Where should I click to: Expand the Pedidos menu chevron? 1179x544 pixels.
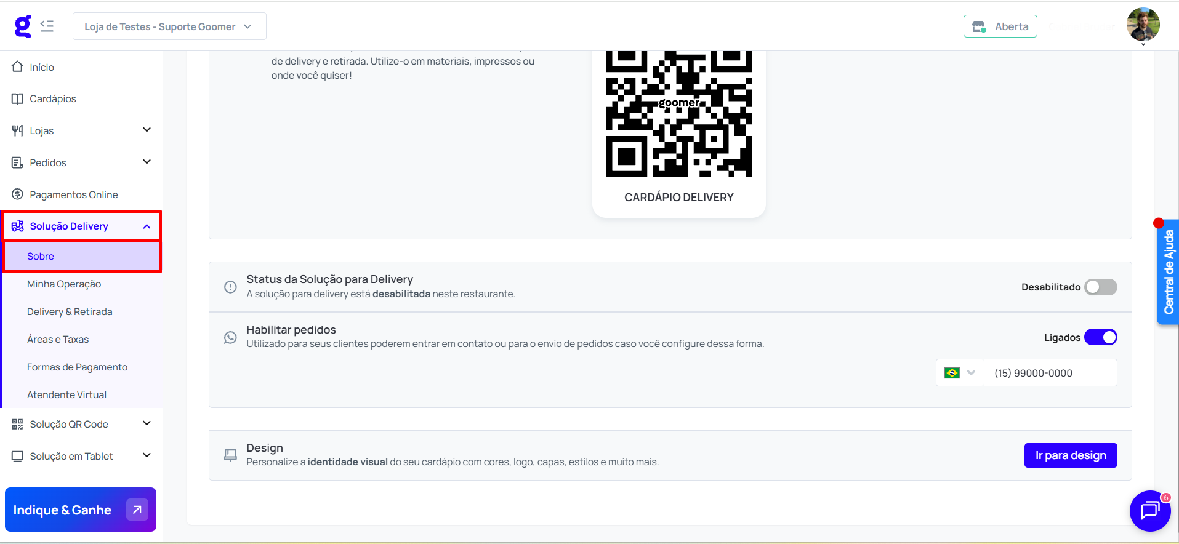147,162
